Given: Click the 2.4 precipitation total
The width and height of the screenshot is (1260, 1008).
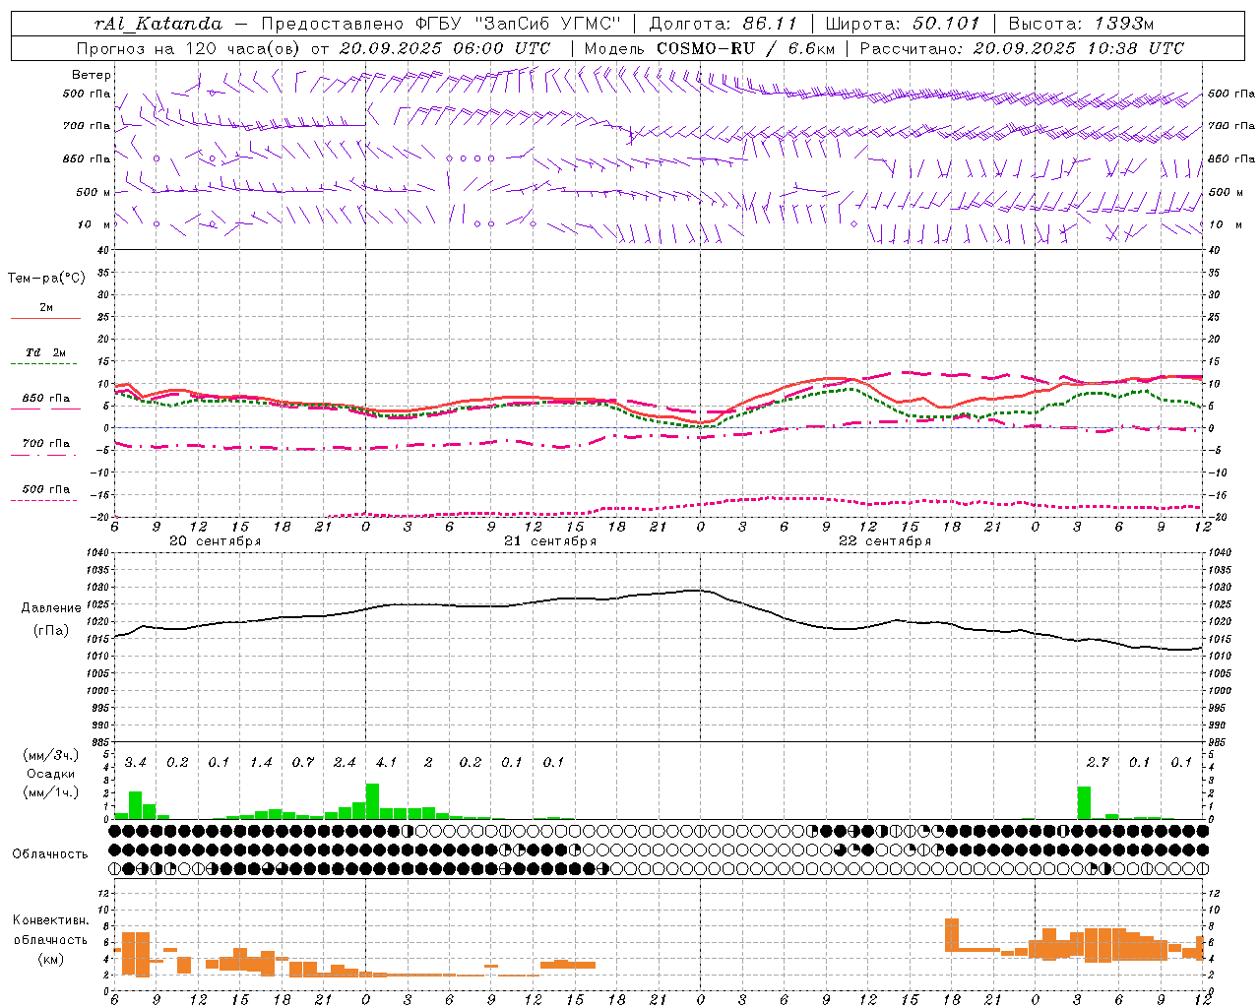Looking at the screenshot, I should click(345, 763).
